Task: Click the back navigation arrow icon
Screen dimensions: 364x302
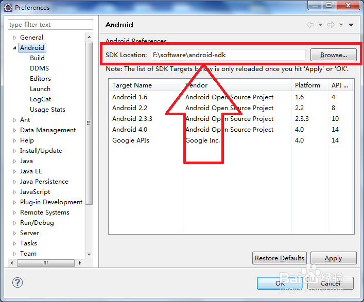Action: (x=310, y=25)
